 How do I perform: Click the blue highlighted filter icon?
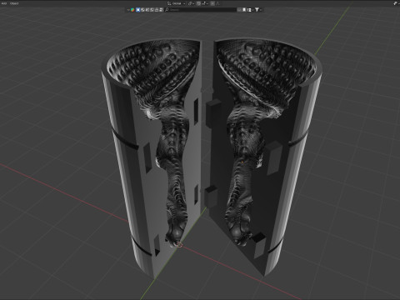pyautogui.click(x=137, y=10)
